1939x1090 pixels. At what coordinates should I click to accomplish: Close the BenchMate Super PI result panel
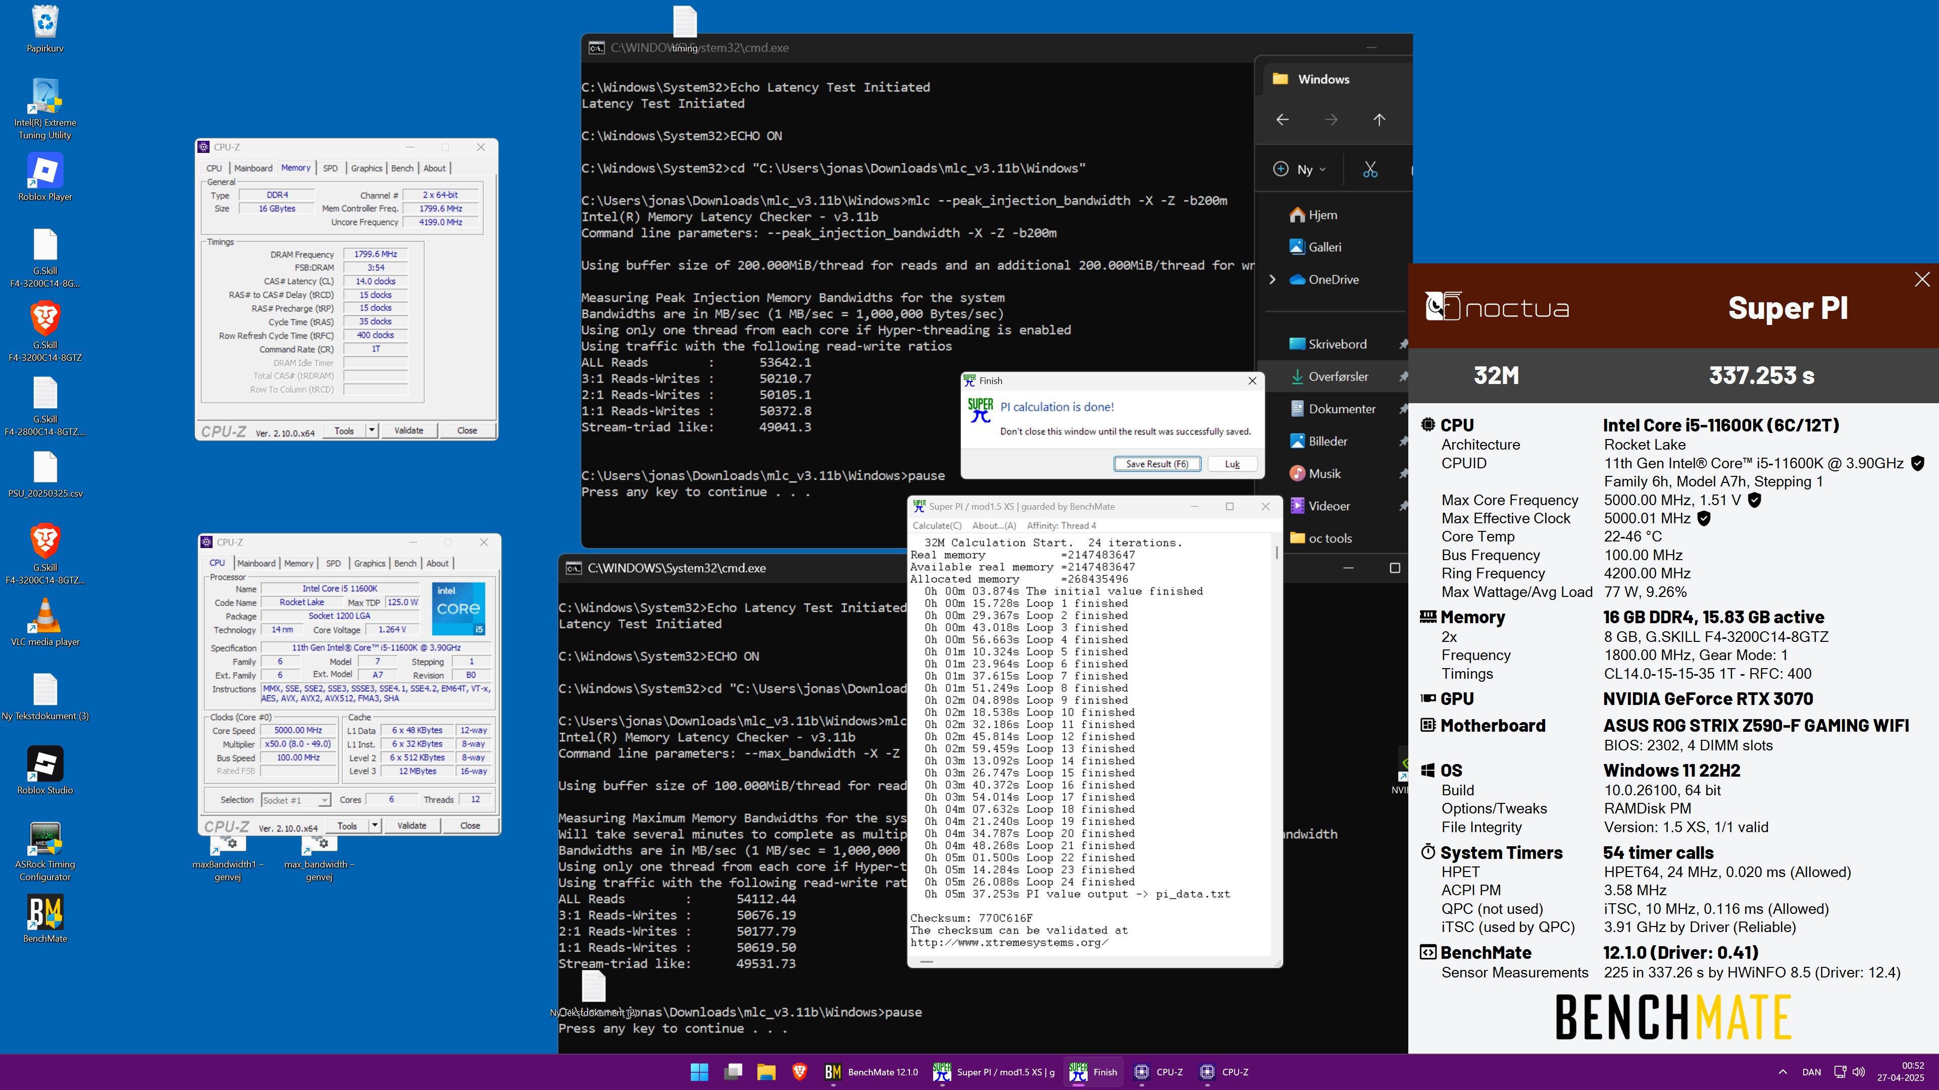1922,279
